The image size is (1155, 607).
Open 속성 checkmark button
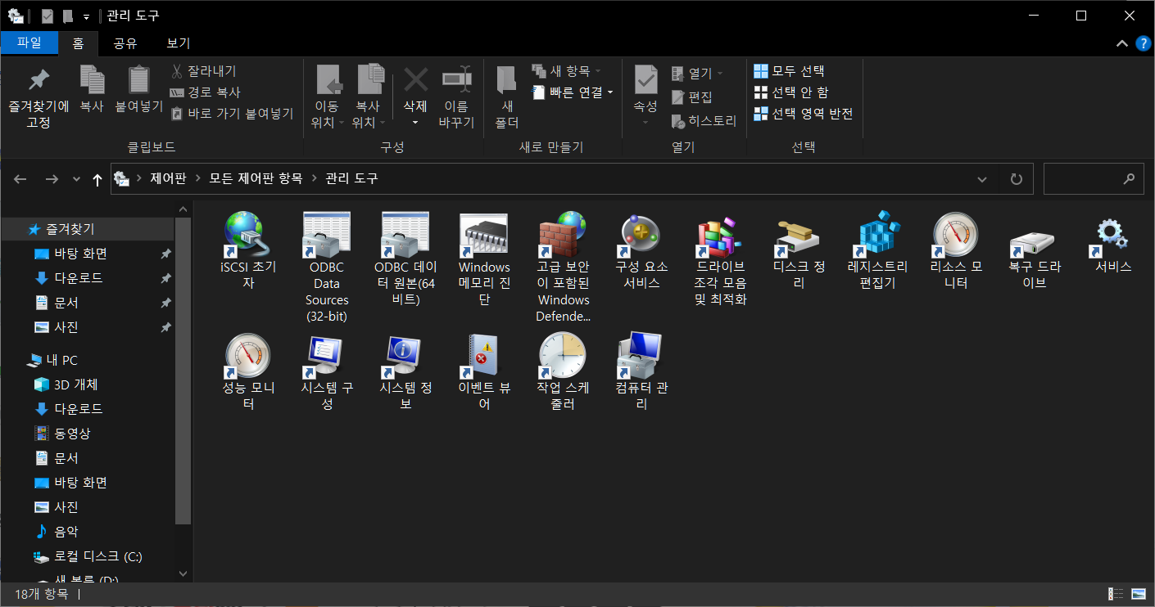click(645, 80)
